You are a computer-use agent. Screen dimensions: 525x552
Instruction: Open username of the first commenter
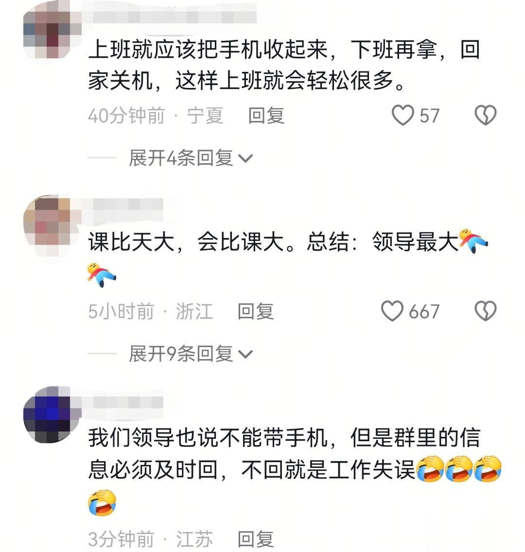click(169, 17)
